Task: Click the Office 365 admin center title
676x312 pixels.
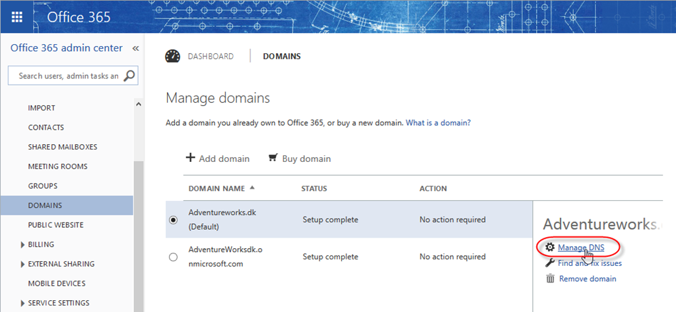Action: (67, 47)
